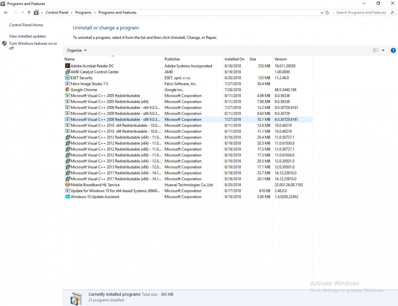
Task: Expand the chevron before Control Panel breadcrumb
Action: pos(42,13)
